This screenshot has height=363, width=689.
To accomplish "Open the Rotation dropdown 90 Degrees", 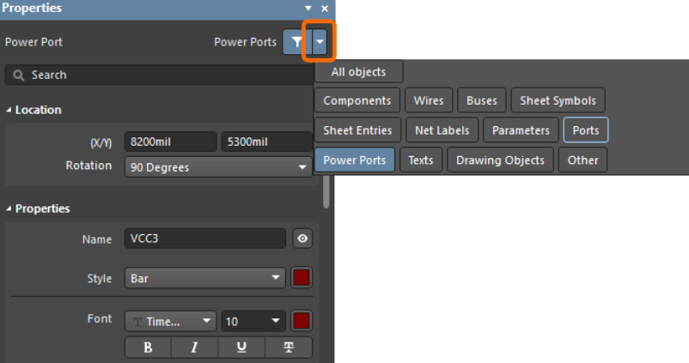I will pyautogui.click(x=218, y=167).
